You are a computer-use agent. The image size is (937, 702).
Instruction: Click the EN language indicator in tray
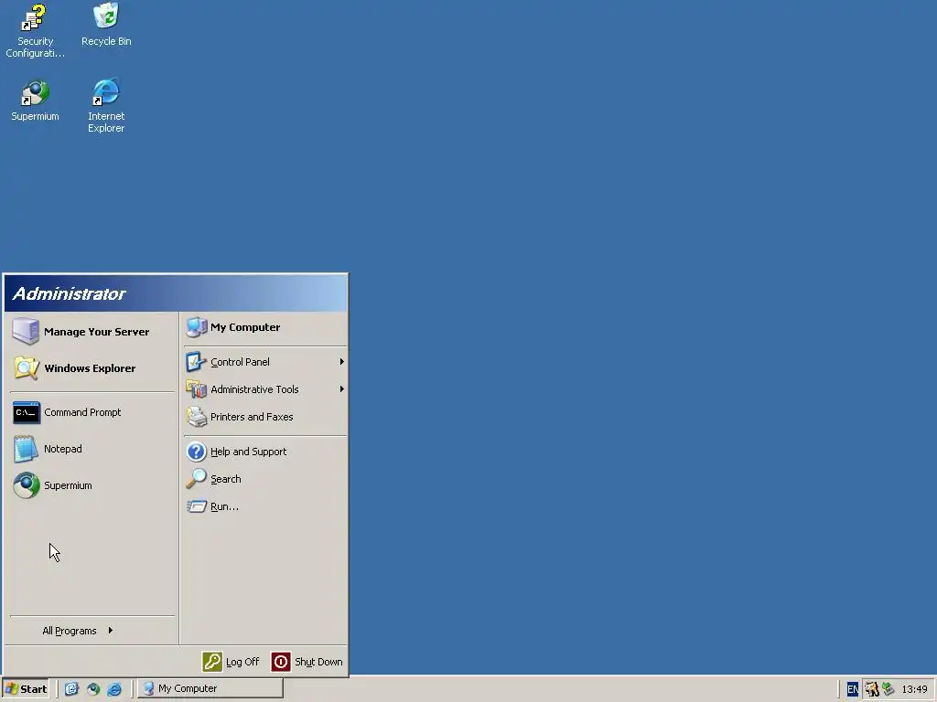click(x=853, y=689)
